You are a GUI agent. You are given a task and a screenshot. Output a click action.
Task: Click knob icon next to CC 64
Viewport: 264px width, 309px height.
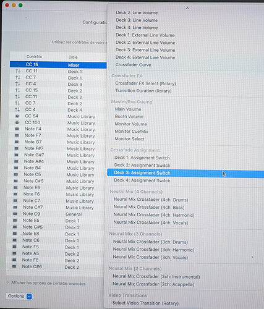point(17,116)
